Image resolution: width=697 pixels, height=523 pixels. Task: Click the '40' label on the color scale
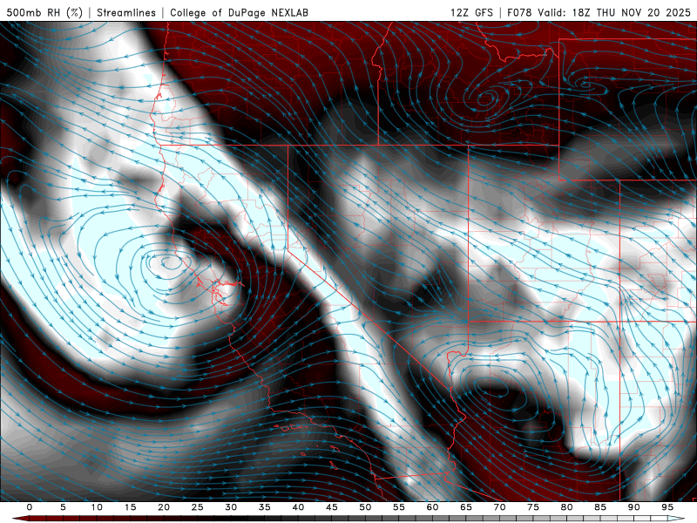pos(298,507)
